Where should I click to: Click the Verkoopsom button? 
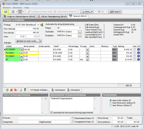(x=59, y=90)
